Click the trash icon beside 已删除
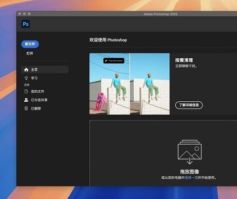 click(26, 109)
